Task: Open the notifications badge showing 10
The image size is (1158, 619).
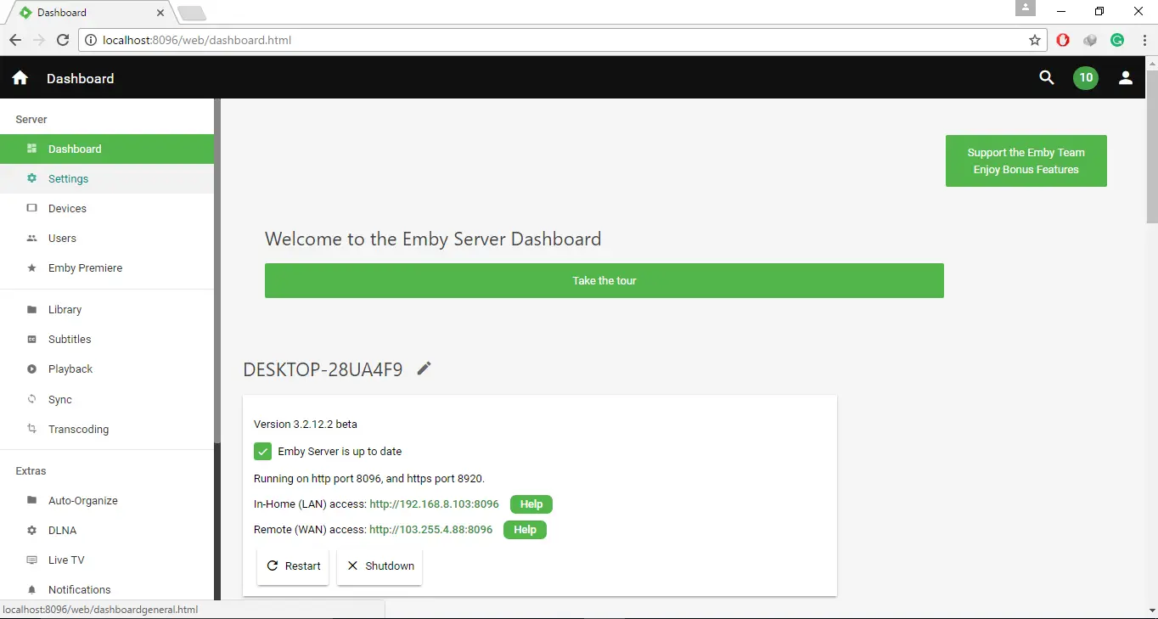Action: [1086, 78]
